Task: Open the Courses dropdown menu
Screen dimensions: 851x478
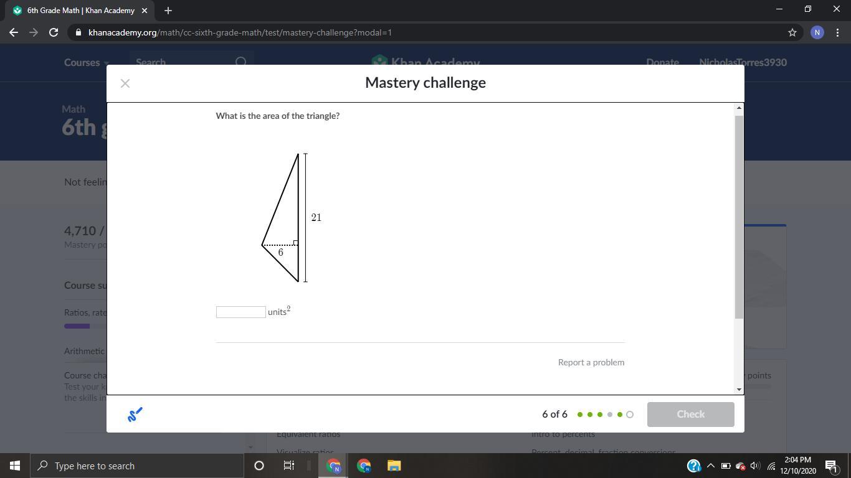Action: pos(87,62)
